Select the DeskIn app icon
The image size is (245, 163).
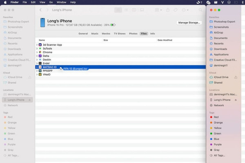coord(40,59)
